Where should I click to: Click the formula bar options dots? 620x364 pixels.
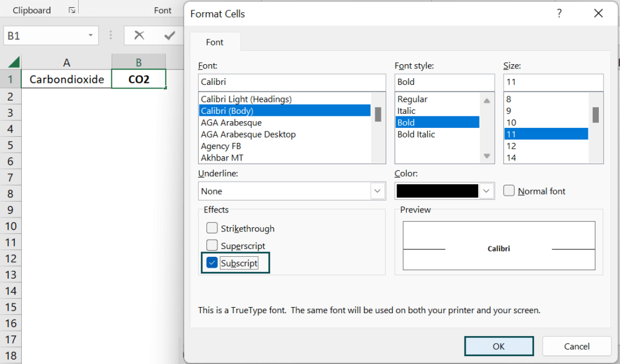point(111,36)
